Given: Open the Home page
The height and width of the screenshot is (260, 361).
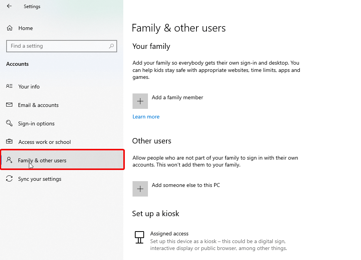Looking at the screenshot, I should [25, 28].
